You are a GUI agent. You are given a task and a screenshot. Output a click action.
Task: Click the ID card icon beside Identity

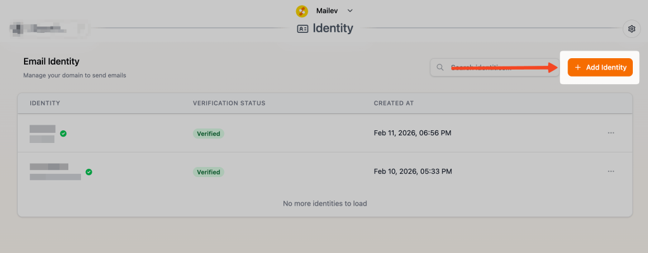coord(302,28)
